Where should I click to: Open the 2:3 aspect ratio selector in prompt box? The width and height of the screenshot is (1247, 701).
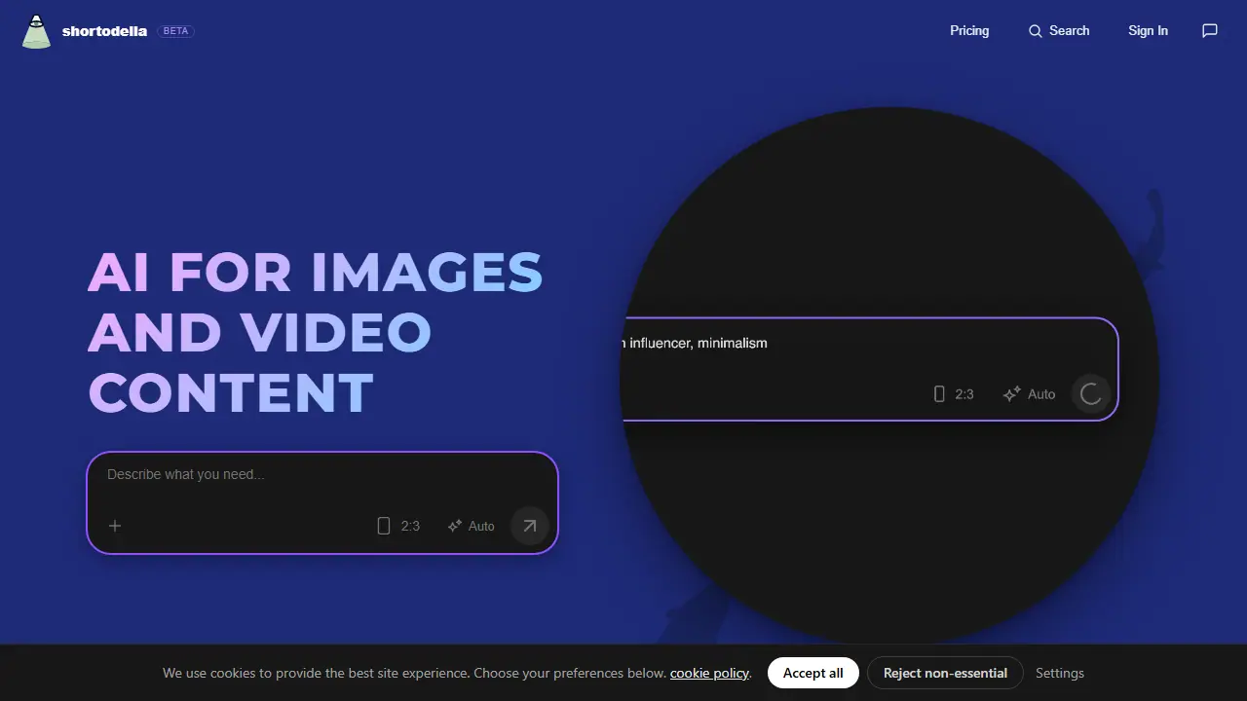coord(398,526)
